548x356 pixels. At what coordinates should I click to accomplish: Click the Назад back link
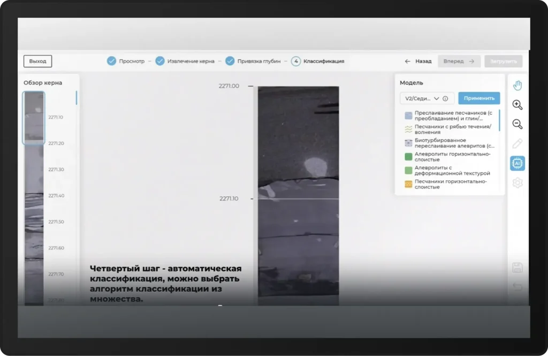(x=418, y=61)
